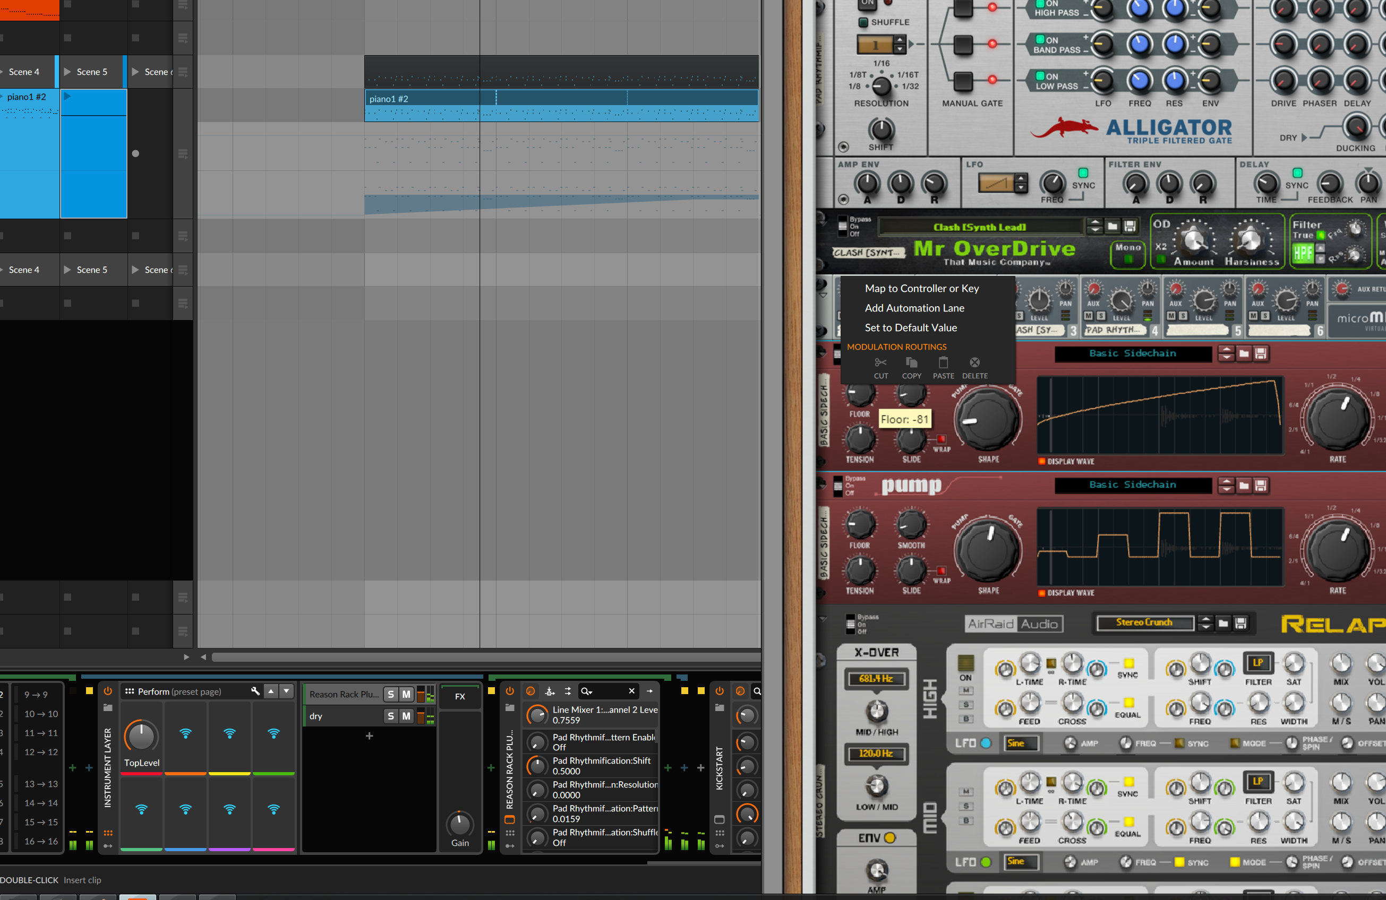Toggle WRAP on the pump with square-wave display
The height and width of the screenshot is (900, 1386).
coord(941,570)
